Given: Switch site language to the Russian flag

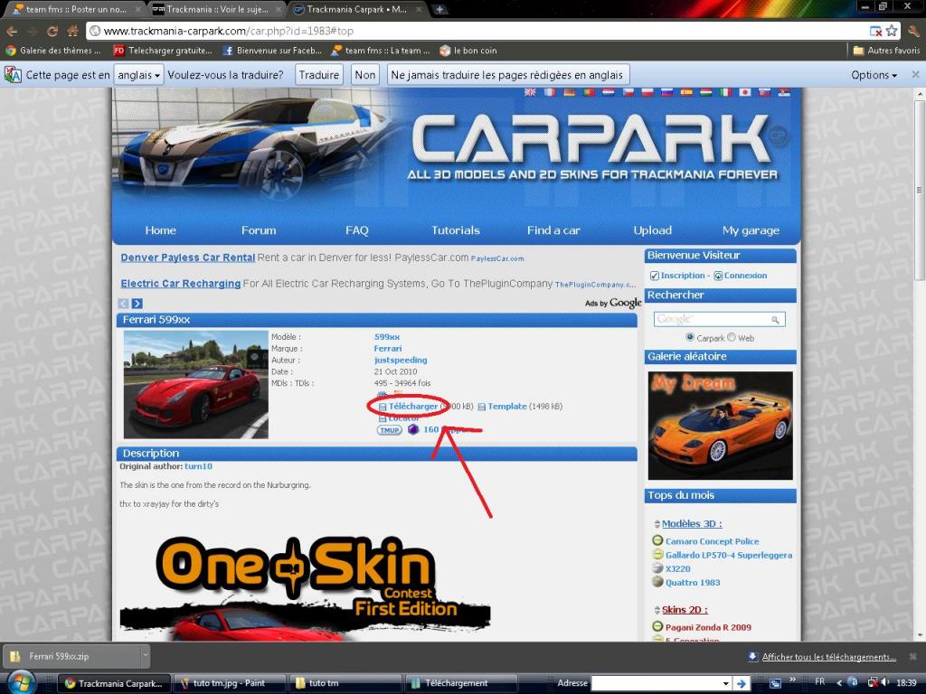Looking at the screenshot, I should tap(666, 92).
